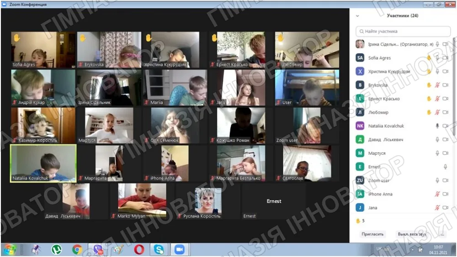Open the Zoom app in taskbar
Viewport: 457px width, 257px height.
point(180,250)
